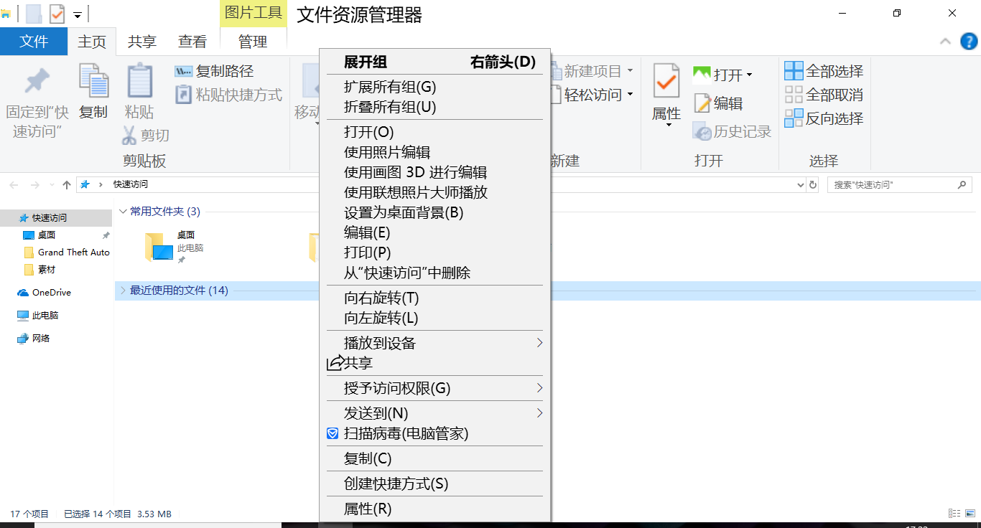Toggle large thumbnails view in status bar
The width and height of the screenshot is (981, 528).
[x=970, y=513]
